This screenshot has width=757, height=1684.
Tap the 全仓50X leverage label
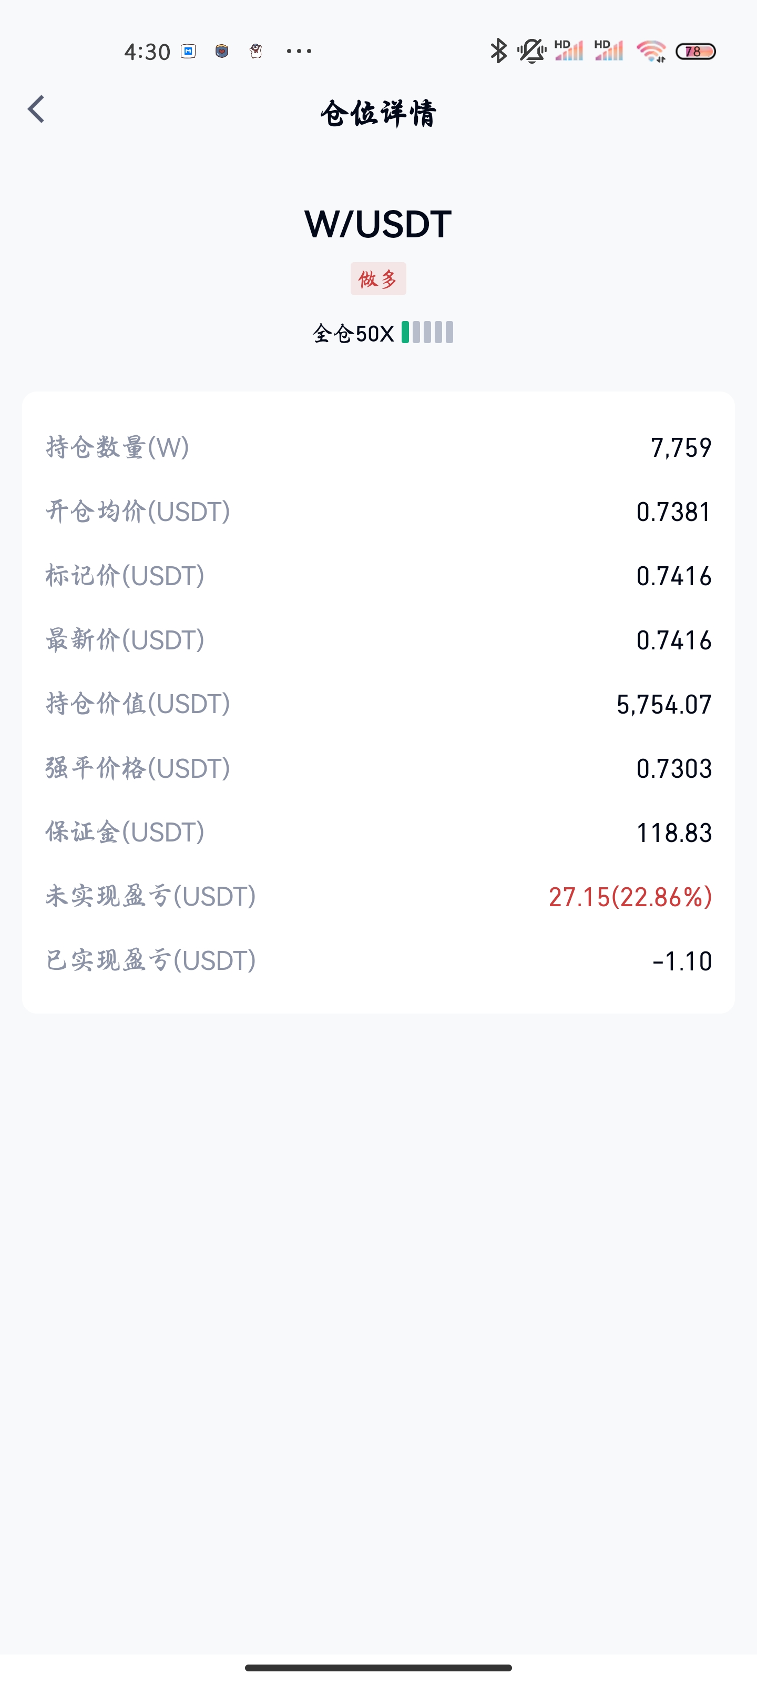[353, 334]
